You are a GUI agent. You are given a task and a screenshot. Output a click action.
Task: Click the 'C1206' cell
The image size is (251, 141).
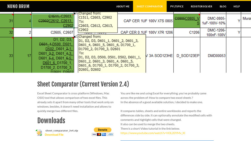coord(187,32)
